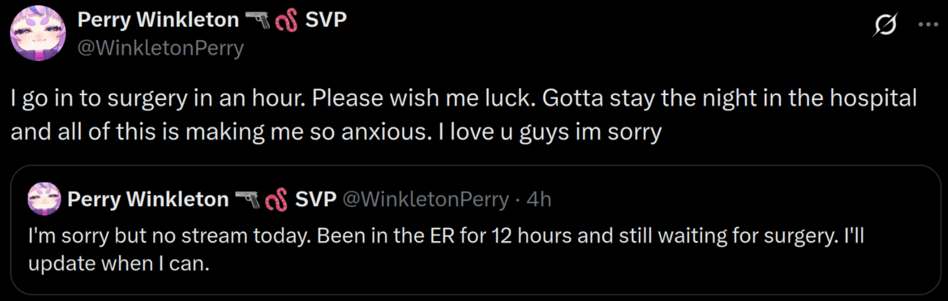Screen dimensions: 948x301
Task: Click the Perry Winkleton name in quoted post
Action: pos(148,199)
